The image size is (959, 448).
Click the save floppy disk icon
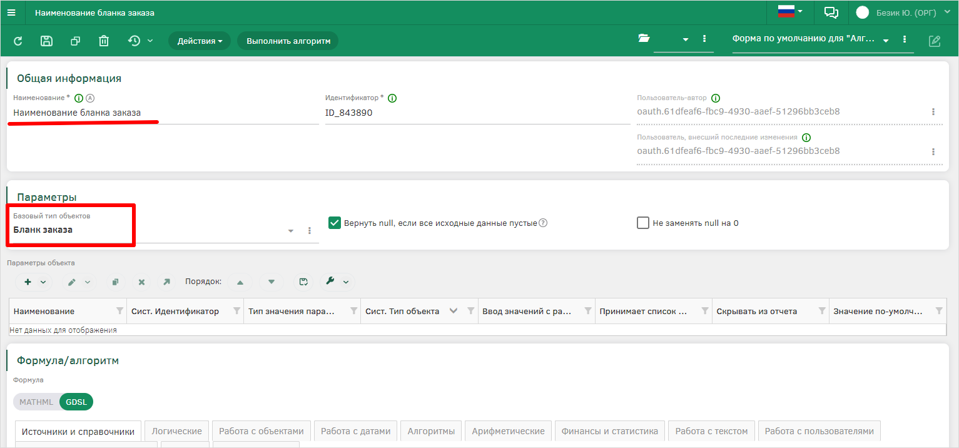tap(46, 41)
